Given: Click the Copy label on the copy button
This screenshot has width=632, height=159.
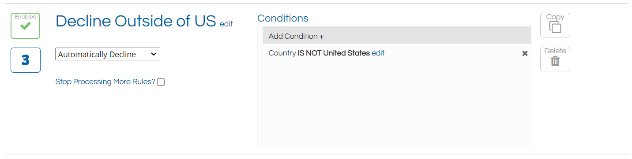Looking at the screenshot, I should [555, 17].
